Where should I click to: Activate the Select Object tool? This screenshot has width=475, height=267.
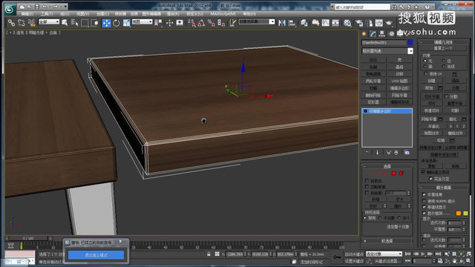(x=65, y=23)
